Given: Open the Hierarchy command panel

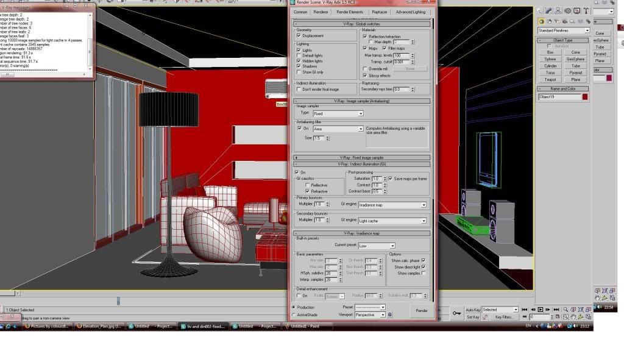Looking at the screenshot, I should tap(558, 11).
